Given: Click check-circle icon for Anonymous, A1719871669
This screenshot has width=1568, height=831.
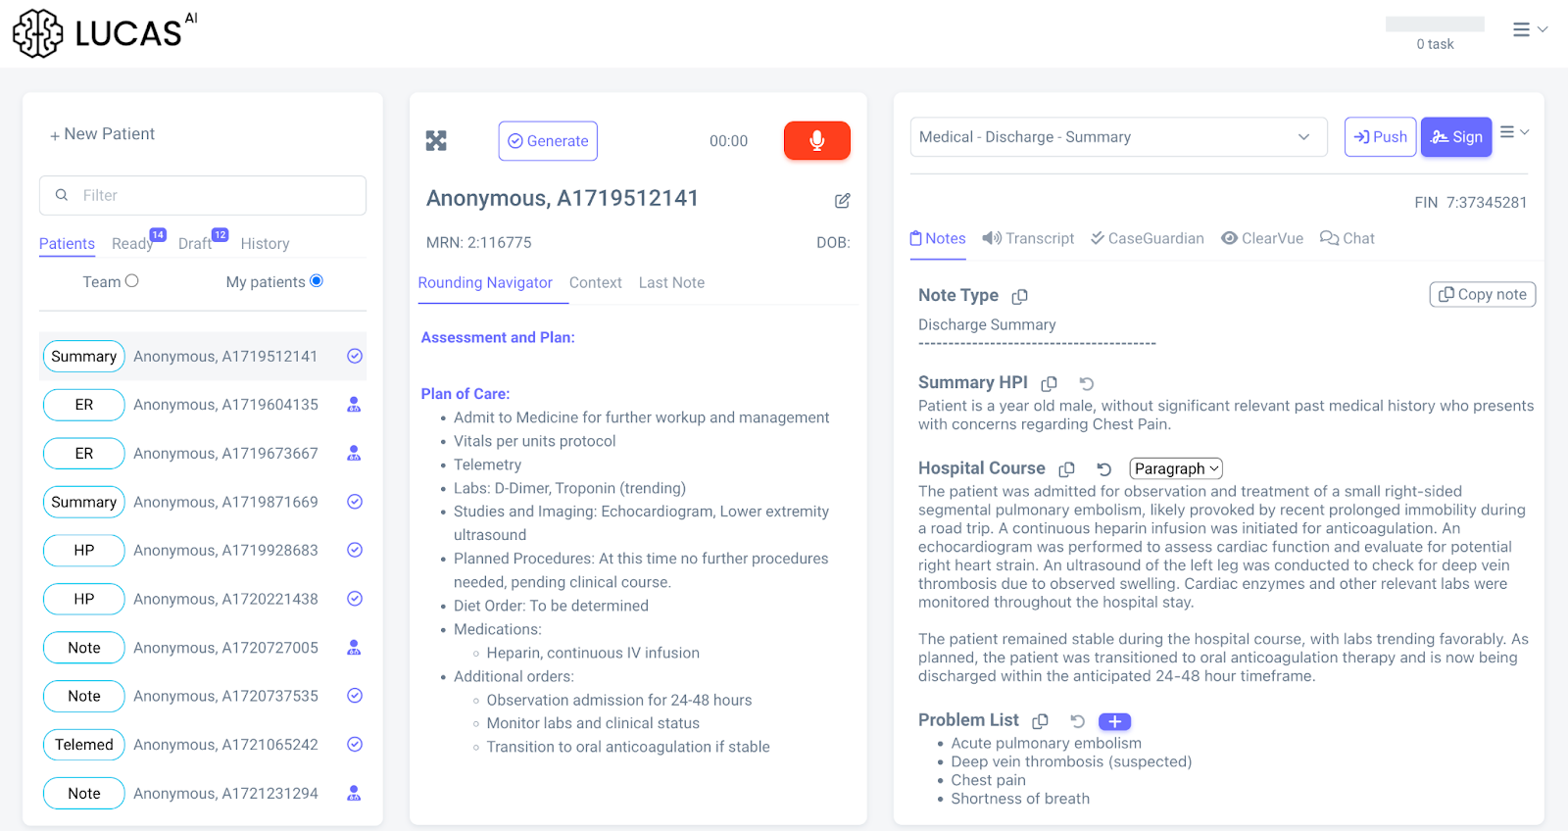Looking at the screenshot, I should click(x=355, y=502).
